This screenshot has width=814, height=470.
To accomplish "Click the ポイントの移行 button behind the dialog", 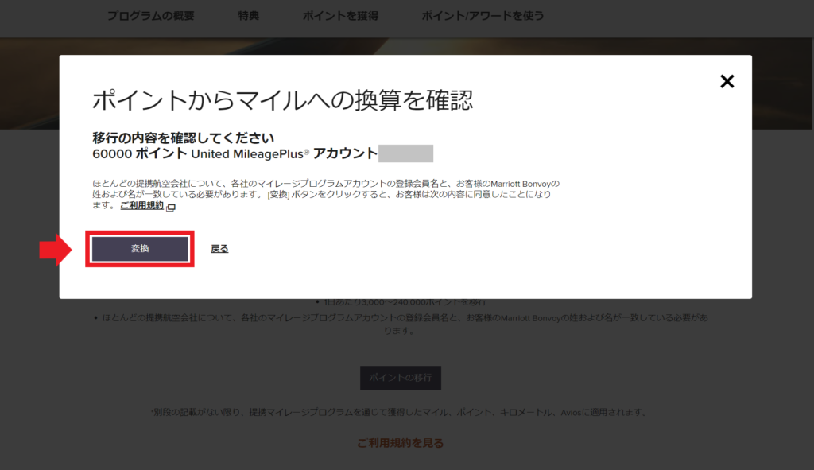I will point(401,378).
